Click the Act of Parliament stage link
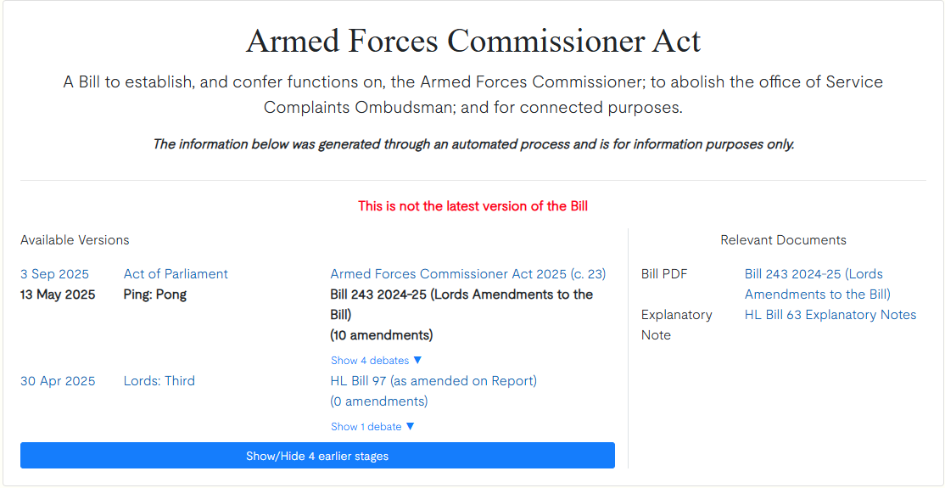 pos(176,274)
